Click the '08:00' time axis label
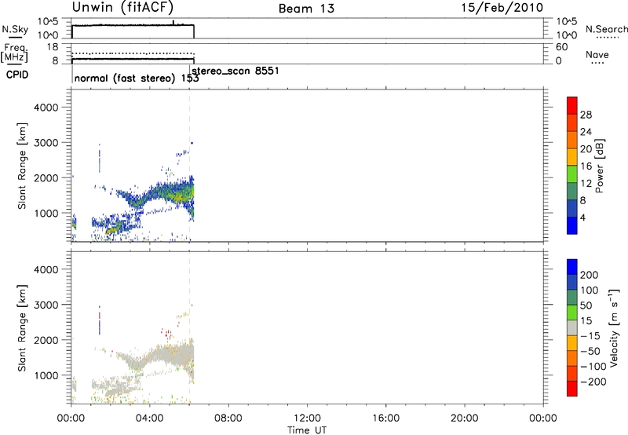Viewport: 628px width, 435px height. tap(228, 419)
